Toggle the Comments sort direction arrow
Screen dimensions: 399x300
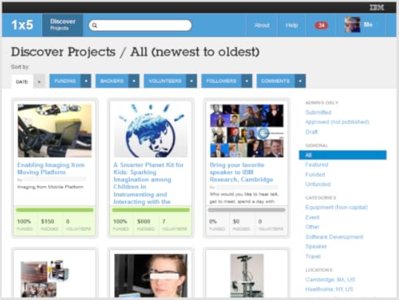click(x=300, y=81)
